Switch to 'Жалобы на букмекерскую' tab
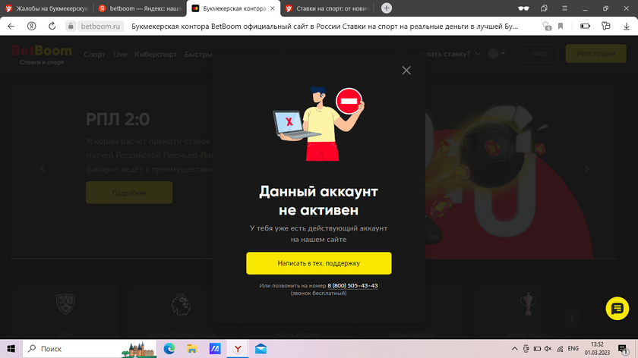Viewport: 638px width, 358px height. pos(47,8)
